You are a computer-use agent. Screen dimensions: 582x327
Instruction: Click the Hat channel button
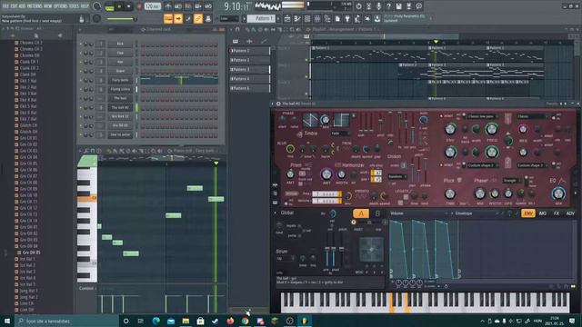pyautogui.click(x=120, y=62)
